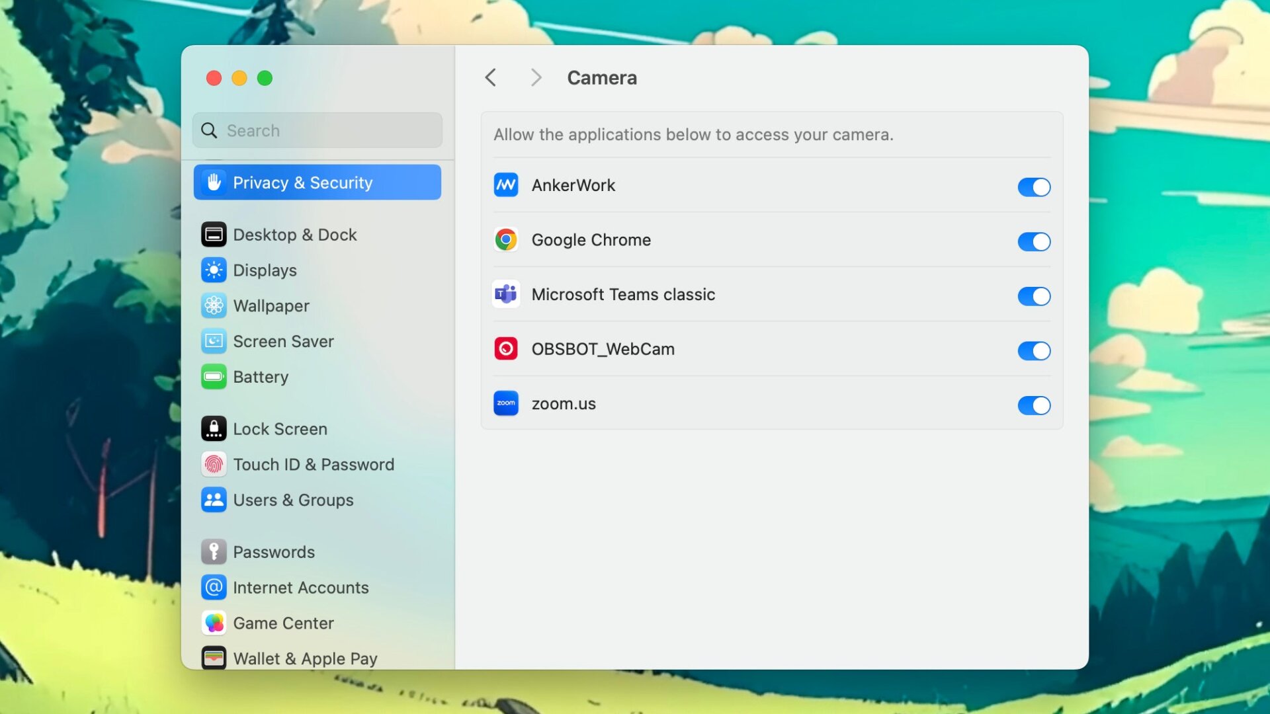Click the Displays sun icon
The width and height of the screenshot is (1270, 714).
point(214,270)
